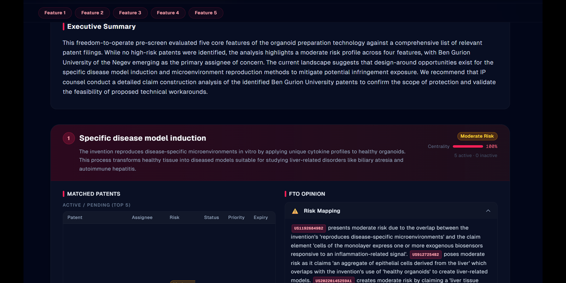Click the US20220145259A1 patent chip
Viewport: 566px width, 283px height.
pyautogui.click(x=334, y=280)
